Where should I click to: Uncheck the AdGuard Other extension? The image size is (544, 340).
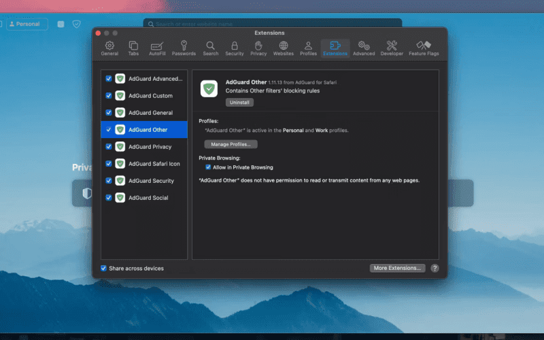(109, 129)
